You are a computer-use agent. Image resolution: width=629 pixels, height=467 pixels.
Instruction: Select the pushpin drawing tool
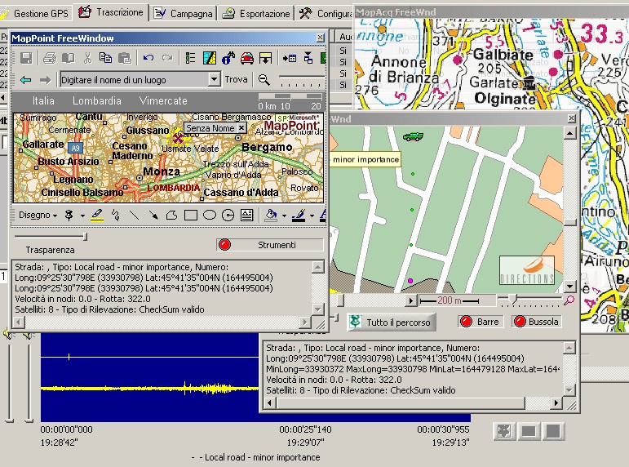[x=69, y=216]
